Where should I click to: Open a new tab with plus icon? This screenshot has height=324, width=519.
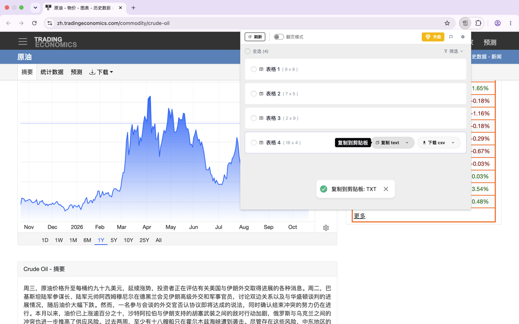pos(133,8)
